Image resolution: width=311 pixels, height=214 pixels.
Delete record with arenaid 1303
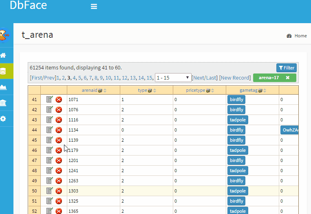[59, 191]
